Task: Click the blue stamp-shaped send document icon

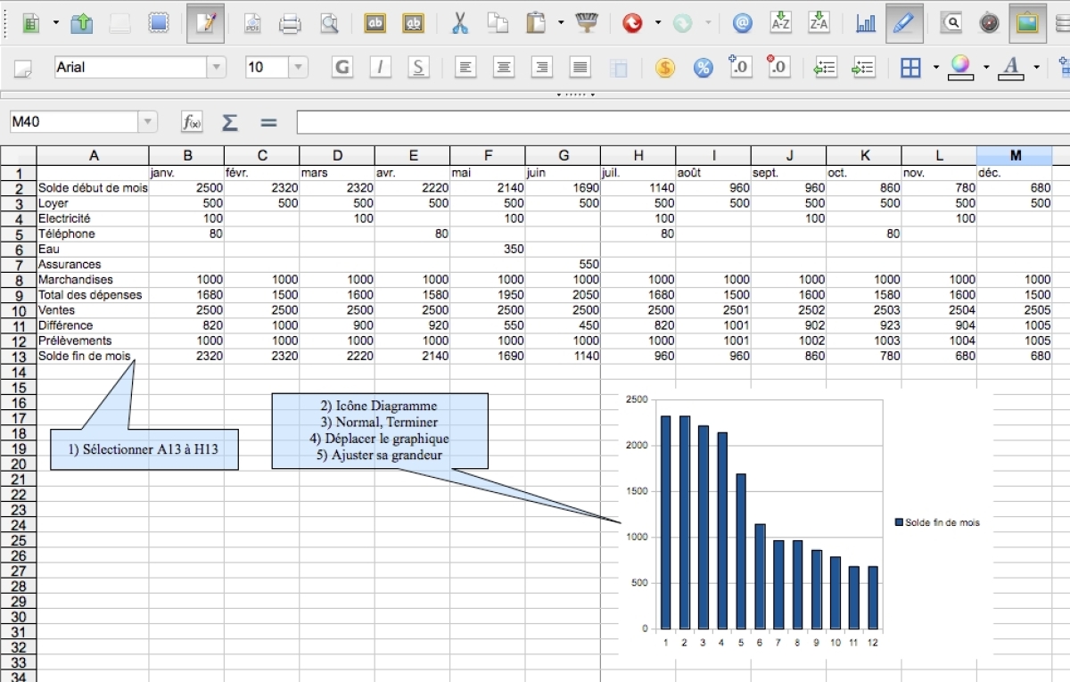Action: coord(159,24)
